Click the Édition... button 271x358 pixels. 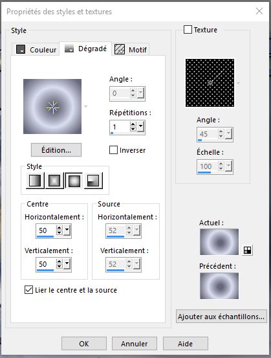click(x=56, y=150)
